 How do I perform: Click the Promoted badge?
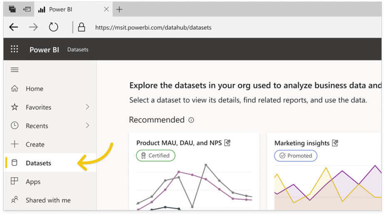(x=296, y=156)
